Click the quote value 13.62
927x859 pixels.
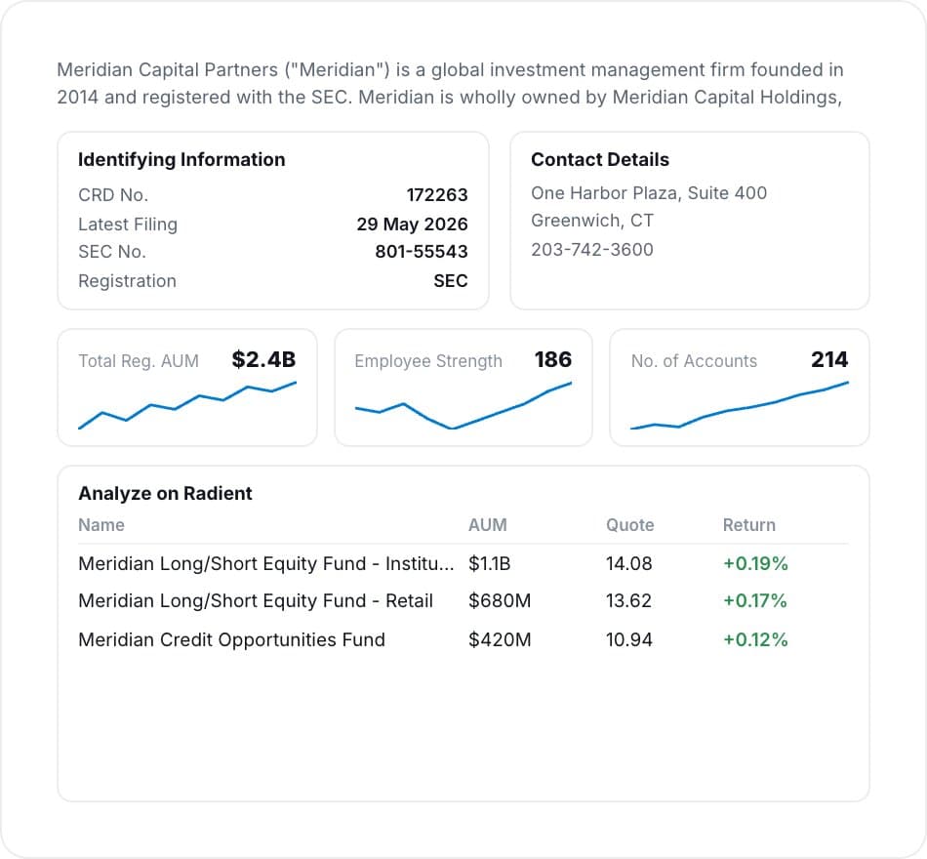pos(628,601)
